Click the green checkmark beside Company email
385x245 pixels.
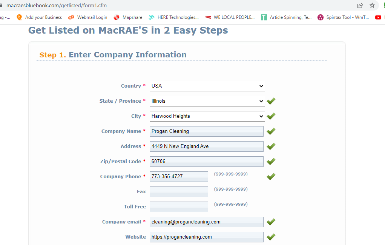[x=271, y=222]
